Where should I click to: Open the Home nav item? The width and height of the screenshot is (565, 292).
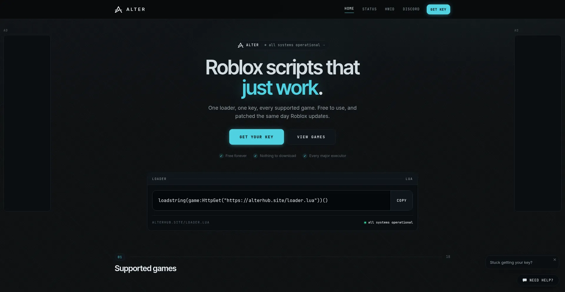click(349, 9)
